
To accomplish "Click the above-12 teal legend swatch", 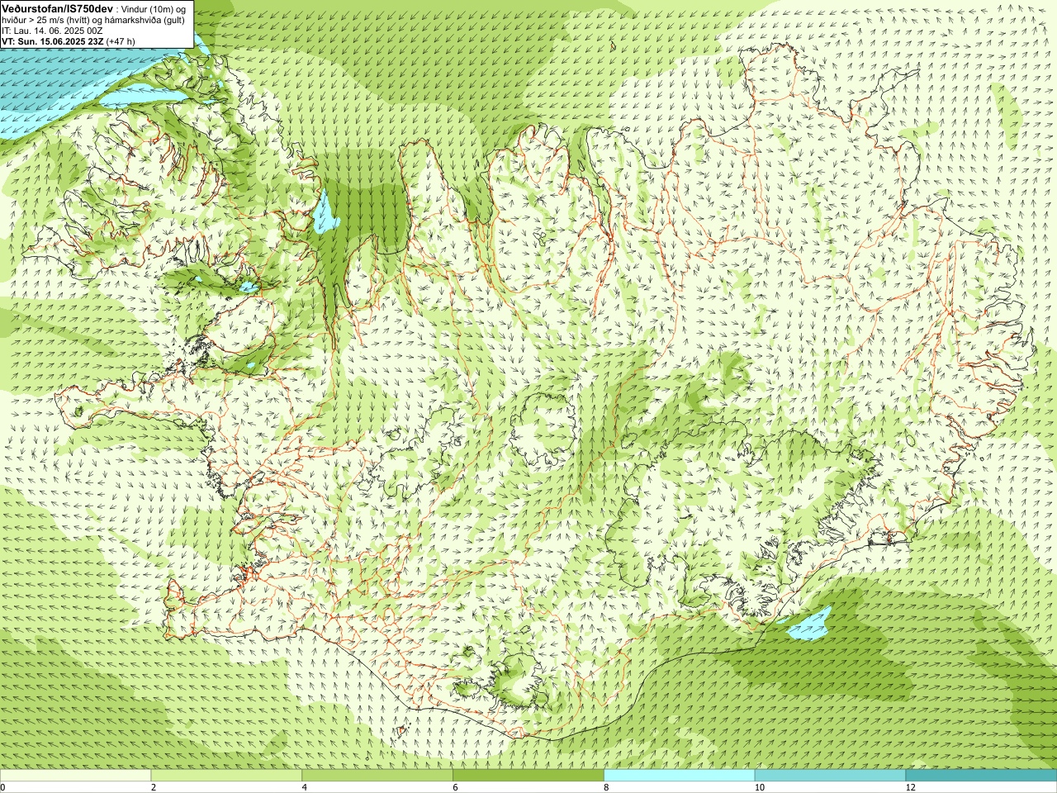I will click(981, 776).
